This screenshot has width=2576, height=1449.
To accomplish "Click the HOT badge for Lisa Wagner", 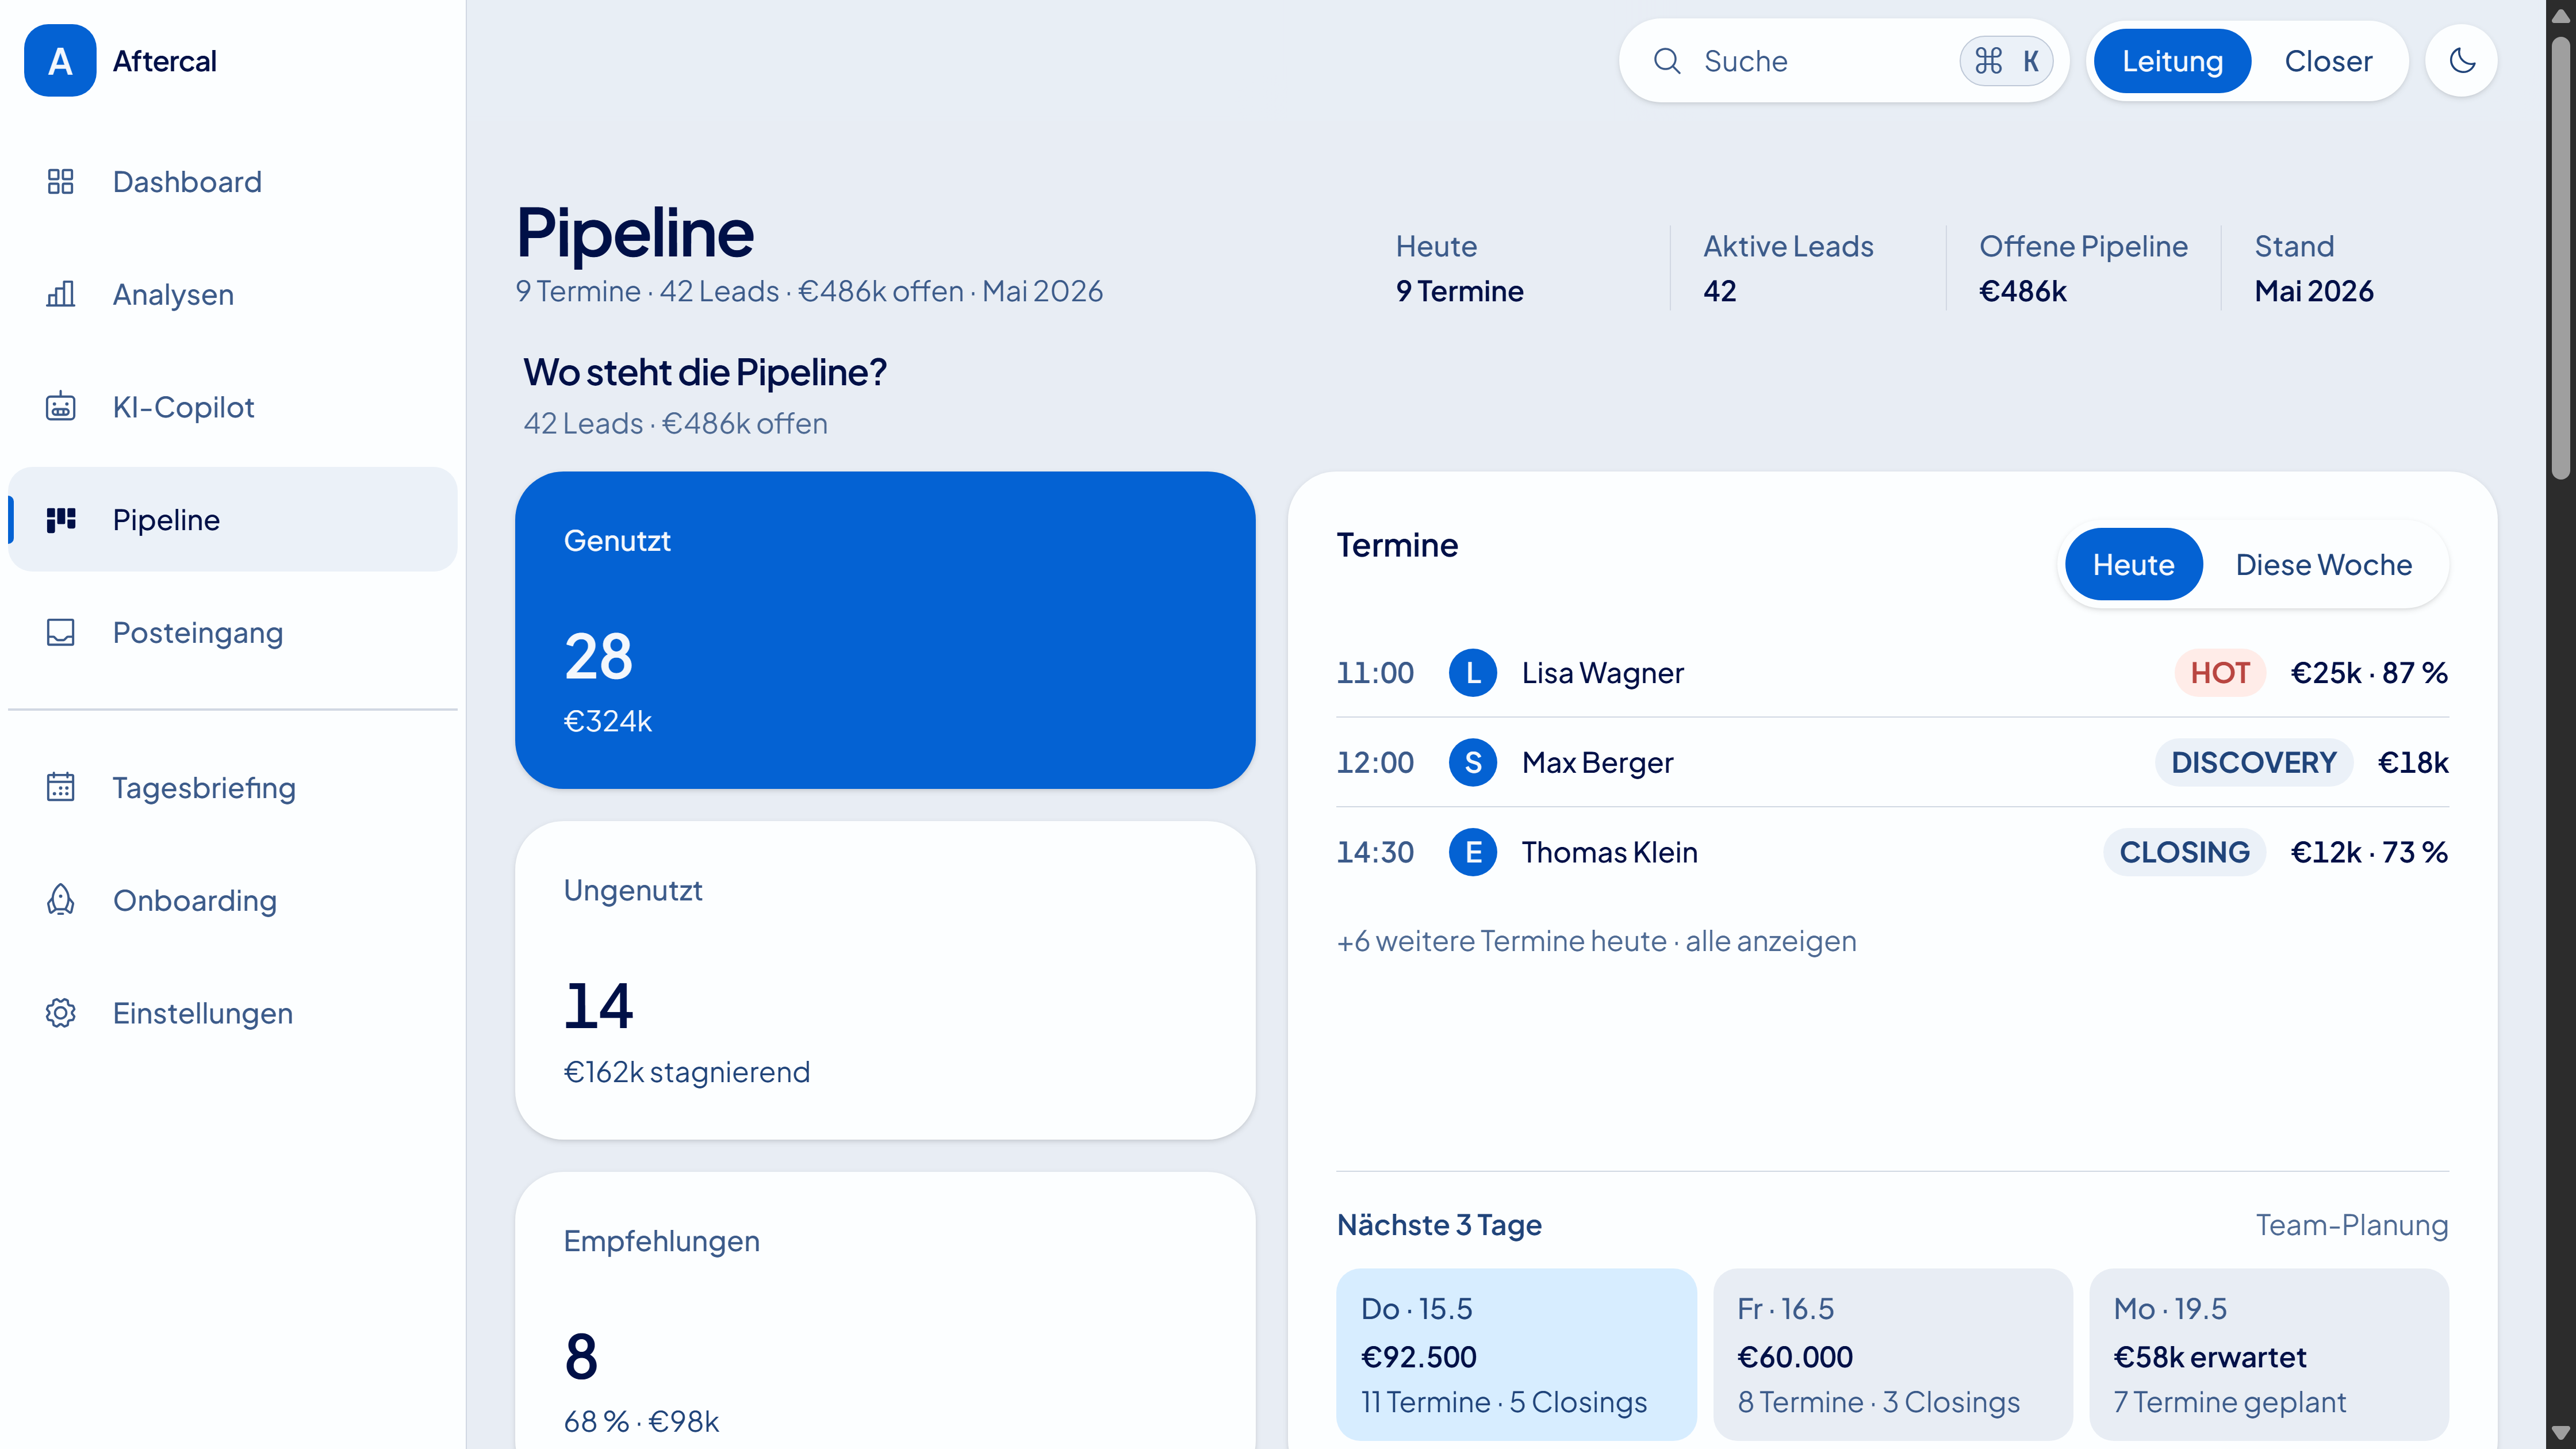I will pyautogui.click(x=2220, y=673).
